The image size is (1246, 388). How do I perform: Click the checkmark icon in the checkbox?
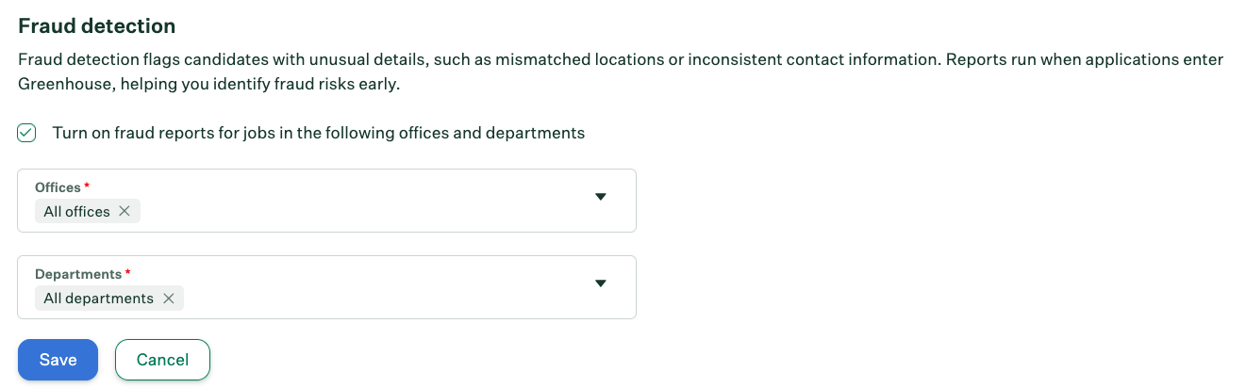tap(26, 133)
